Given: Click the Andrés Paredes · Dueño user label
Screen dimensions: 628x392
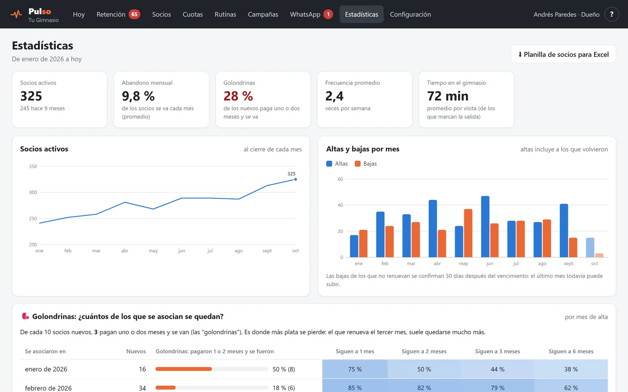Looking at the screenshot, I should 566,15.
